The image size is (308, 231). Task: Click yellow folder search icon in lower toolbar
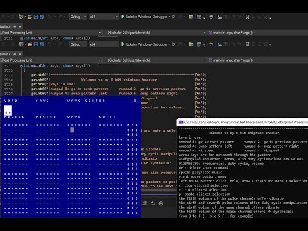pyautogui.click(x=191, y=44)
